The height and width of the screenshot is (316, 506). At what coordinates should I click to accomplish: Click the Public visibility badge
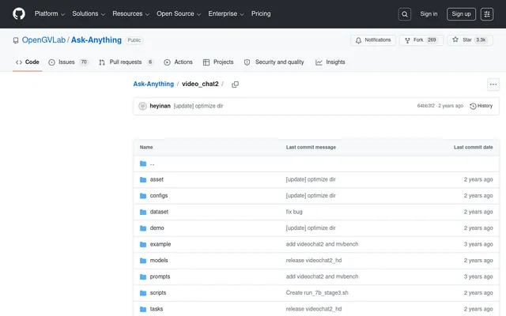click(134, 40)
